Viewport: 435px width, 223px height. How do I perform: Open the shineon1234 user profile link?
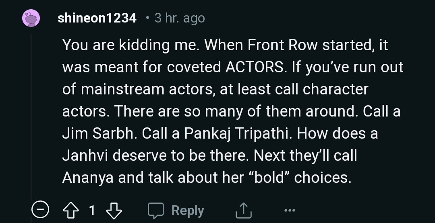pos(97,18)
